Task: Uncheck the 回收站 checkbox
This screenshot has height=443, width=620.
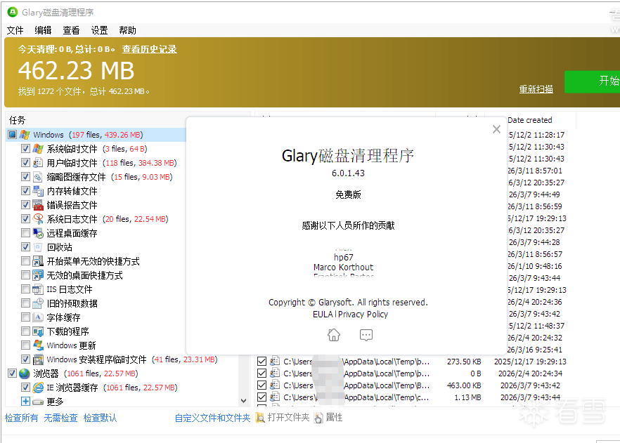Action: (x=26, y=247)
